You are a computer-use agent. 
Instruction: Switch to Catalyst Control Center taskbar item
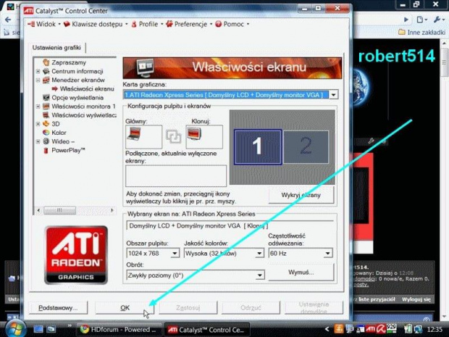pos(206,330)
